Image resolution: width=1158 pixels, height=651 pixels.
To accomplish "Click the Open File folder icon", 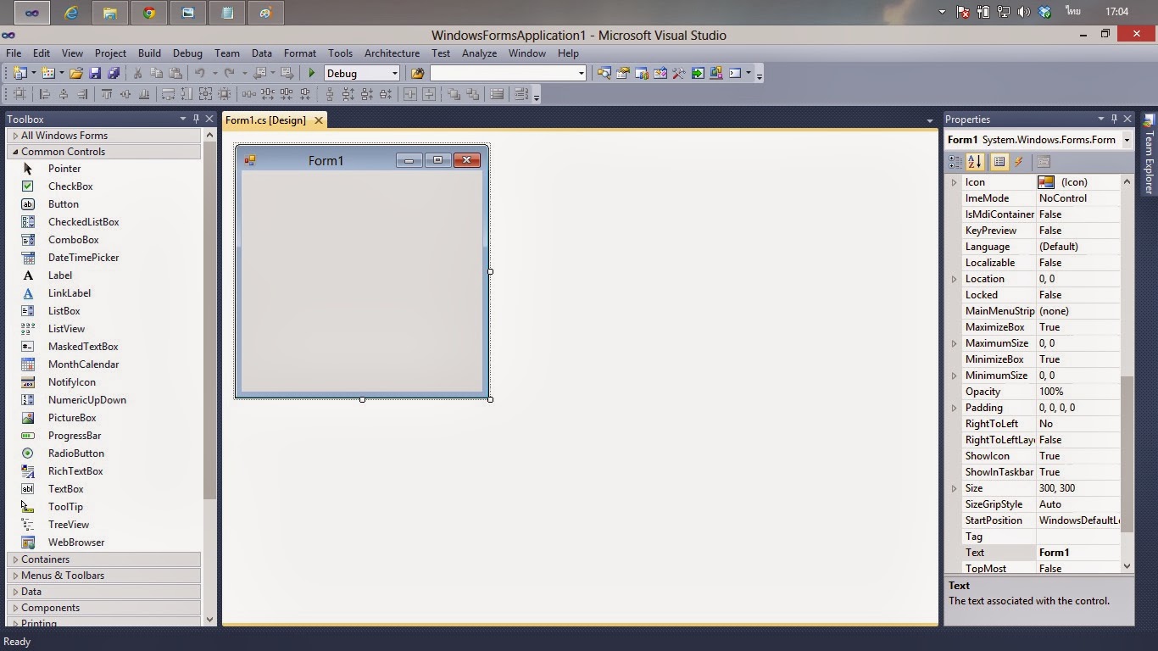I will point(76,74).
